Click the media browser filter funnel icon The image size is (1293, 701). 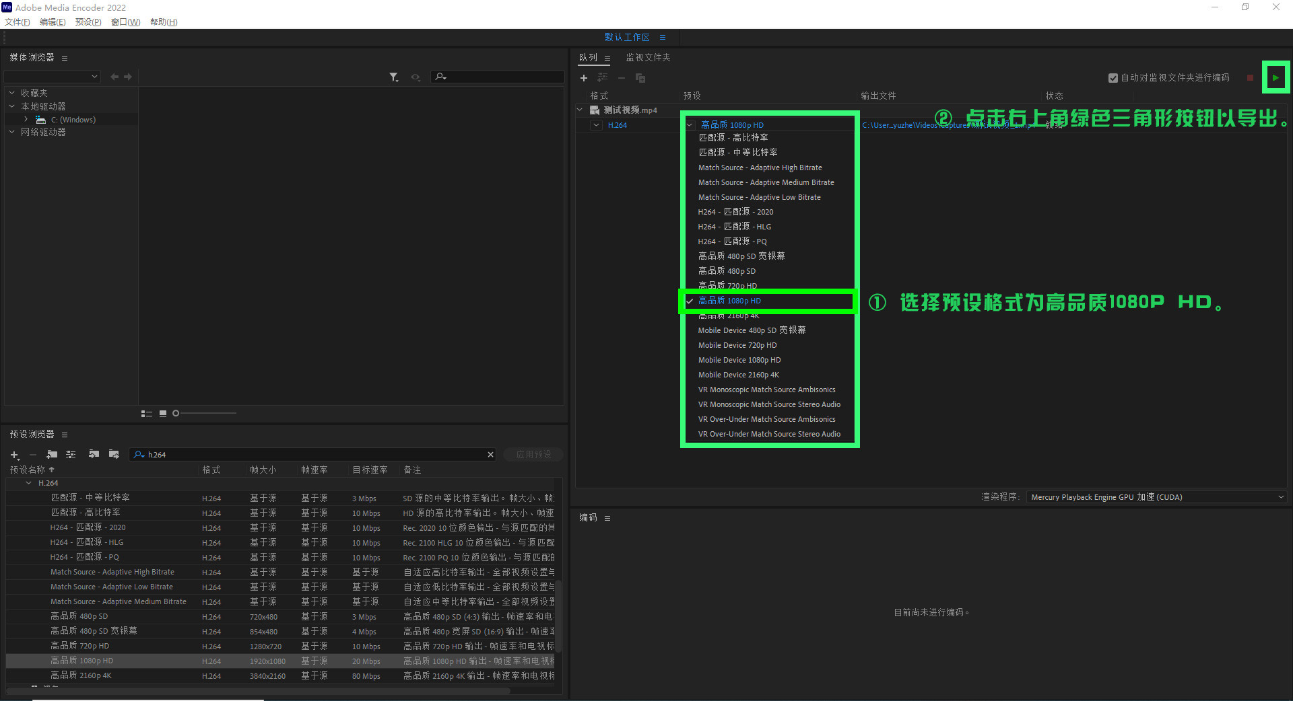pyautogui.click(x=394, y=77)
